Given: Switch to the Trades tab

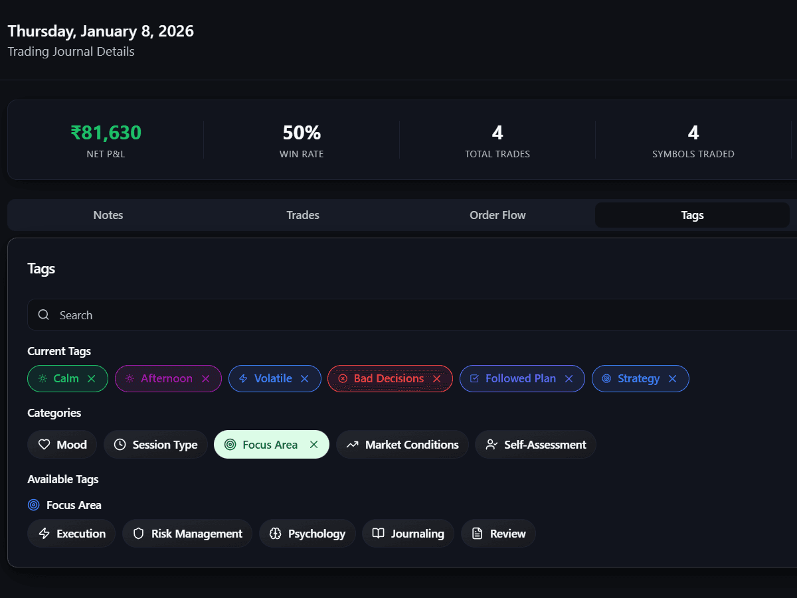Looking at the screenshot, I should (303, 214).
